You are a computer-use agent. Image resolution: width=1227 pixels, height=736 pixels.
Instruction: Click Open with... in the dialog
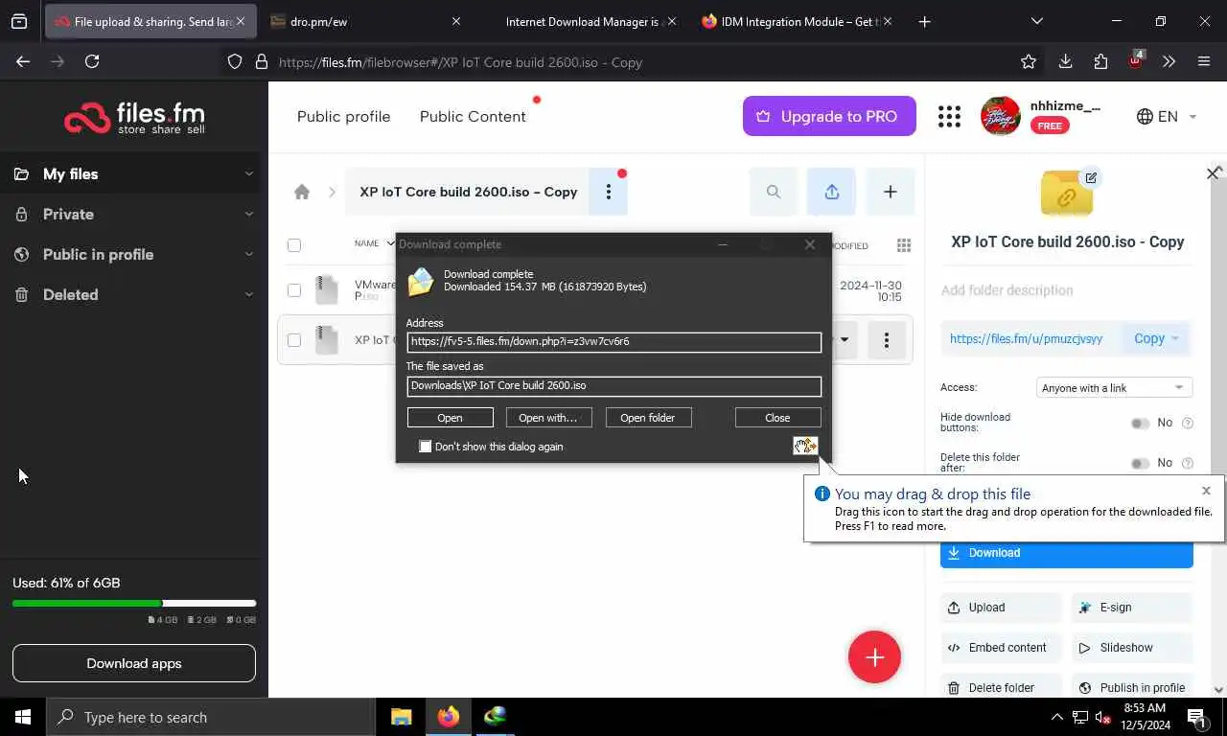pyautogui.click(x=548, y=418)
